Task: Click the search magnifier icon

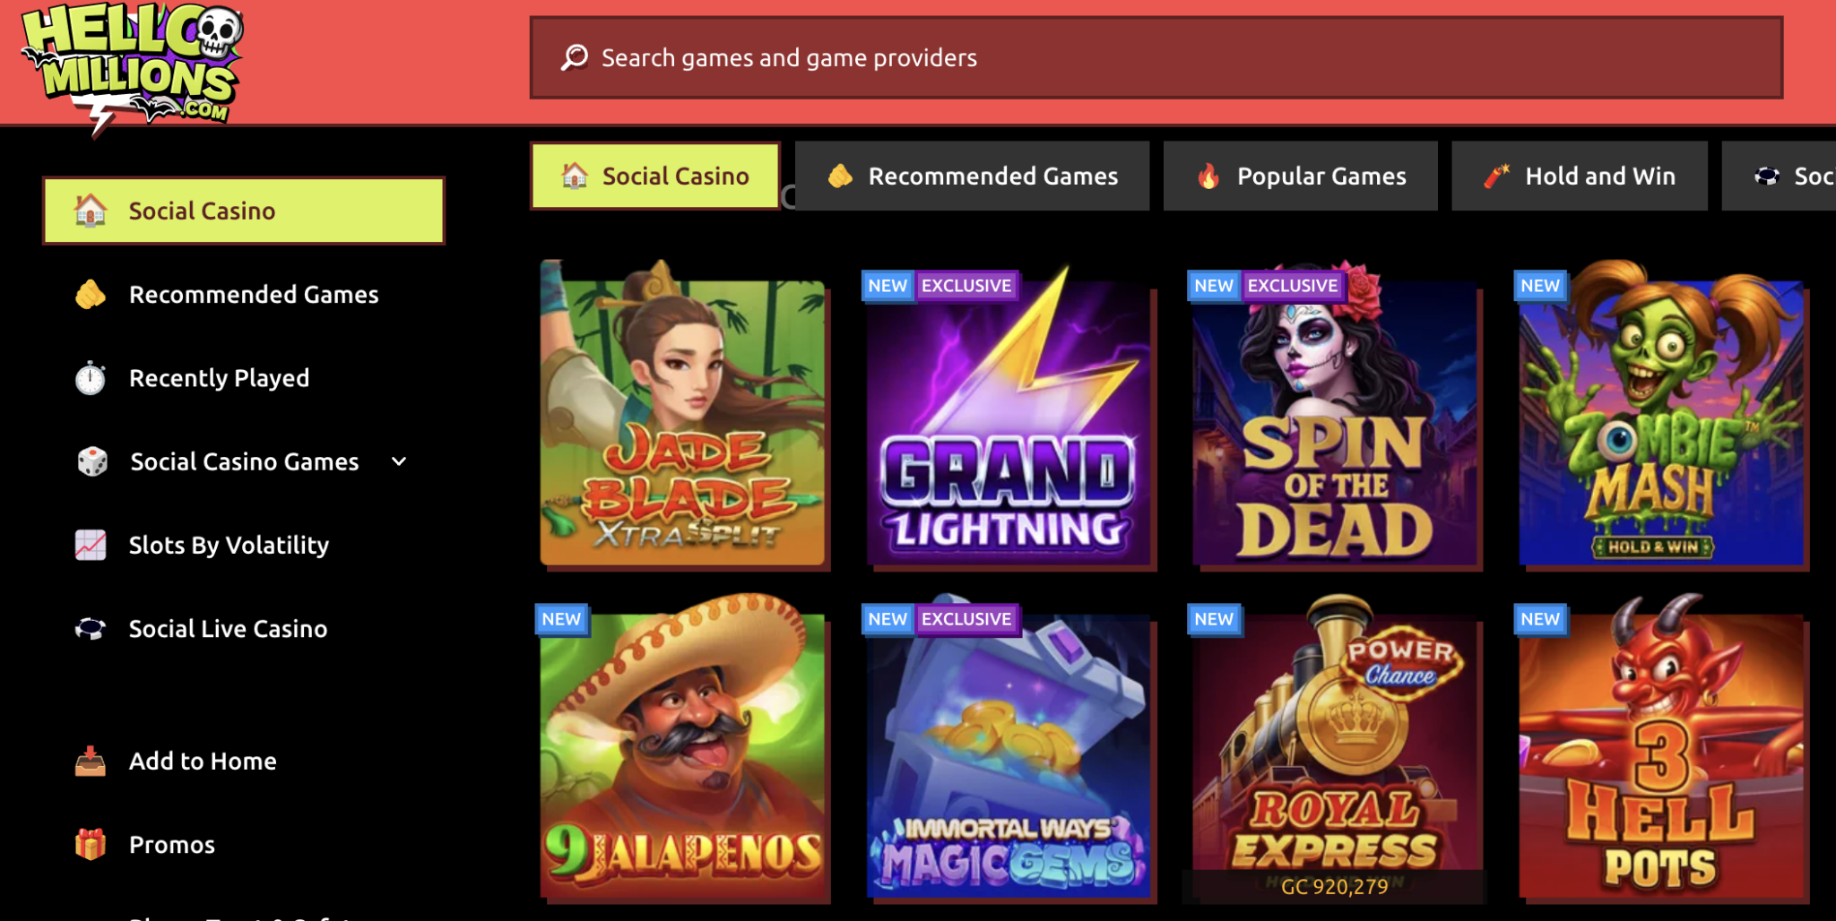Action: pos(575,57)
